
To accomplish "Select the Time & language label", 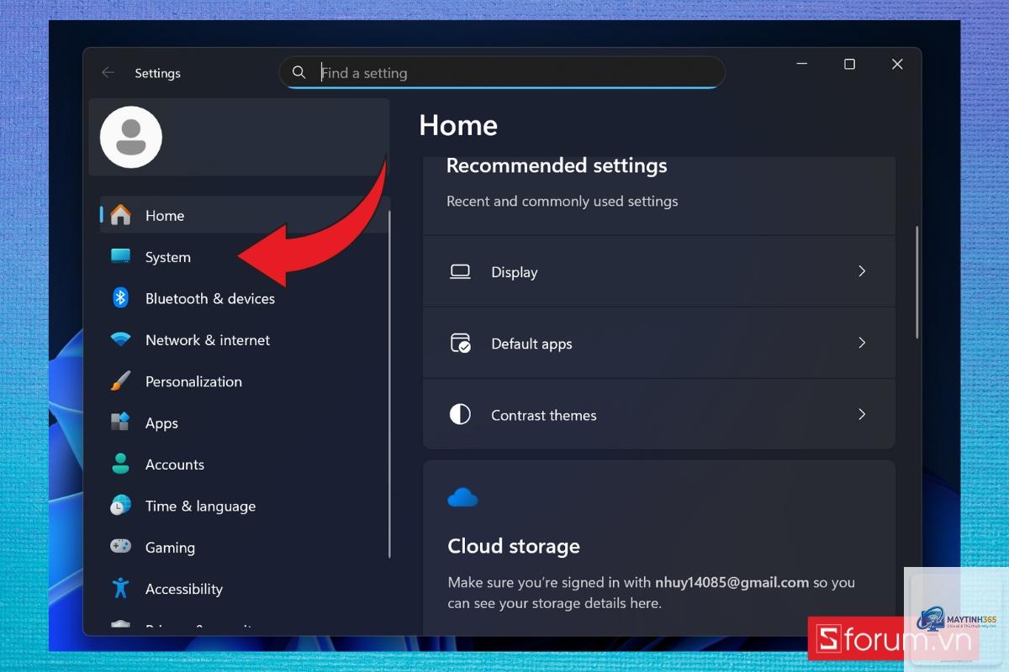I will (200, 506).
